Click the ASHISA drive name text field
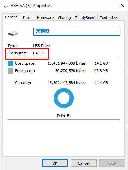This screenshot has width=128, height=170. tap(77, 31)
